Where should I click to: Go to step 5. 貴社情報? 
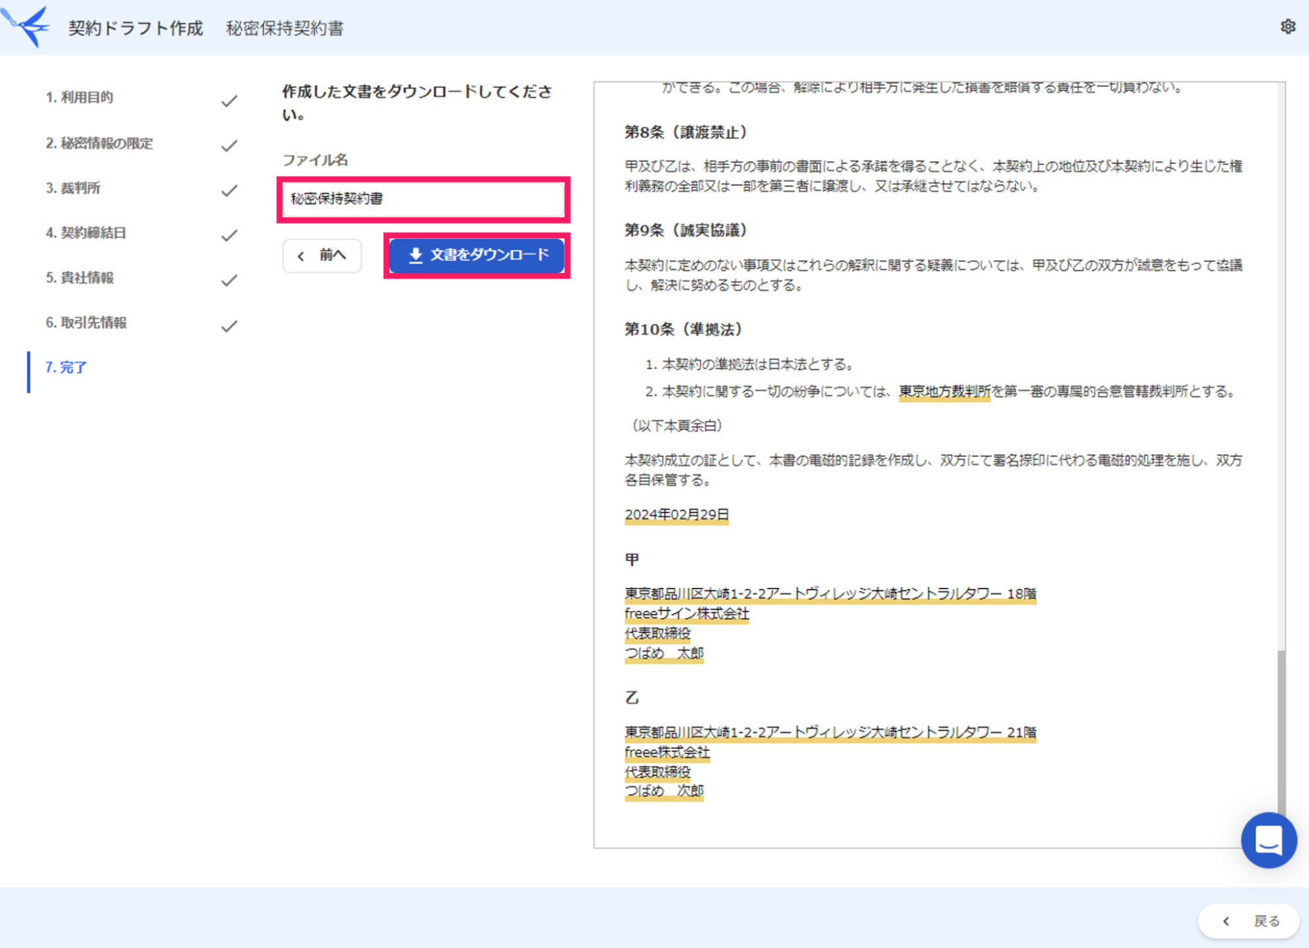coord(79,278)
